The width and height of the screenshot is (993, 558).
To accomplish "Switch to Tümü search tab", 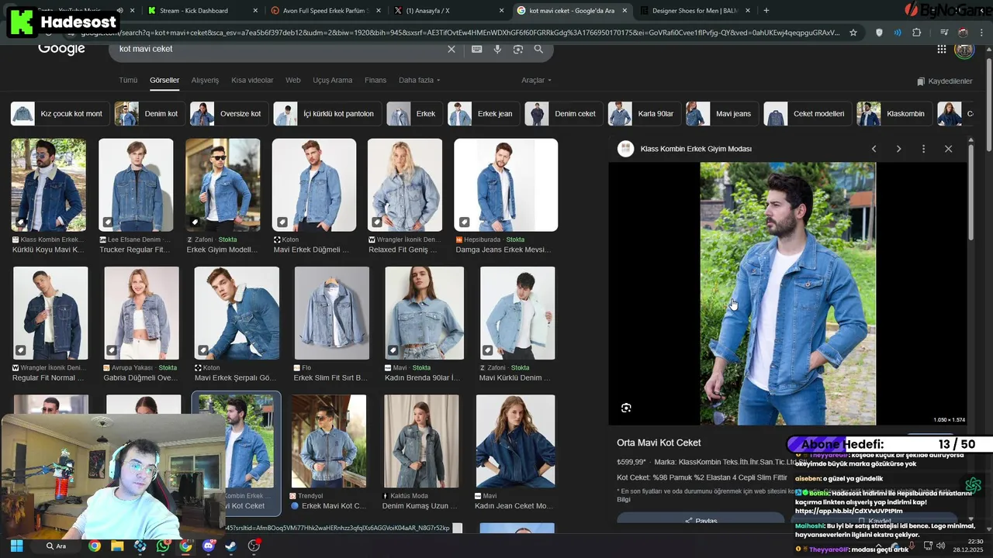I will click(127, 81).
